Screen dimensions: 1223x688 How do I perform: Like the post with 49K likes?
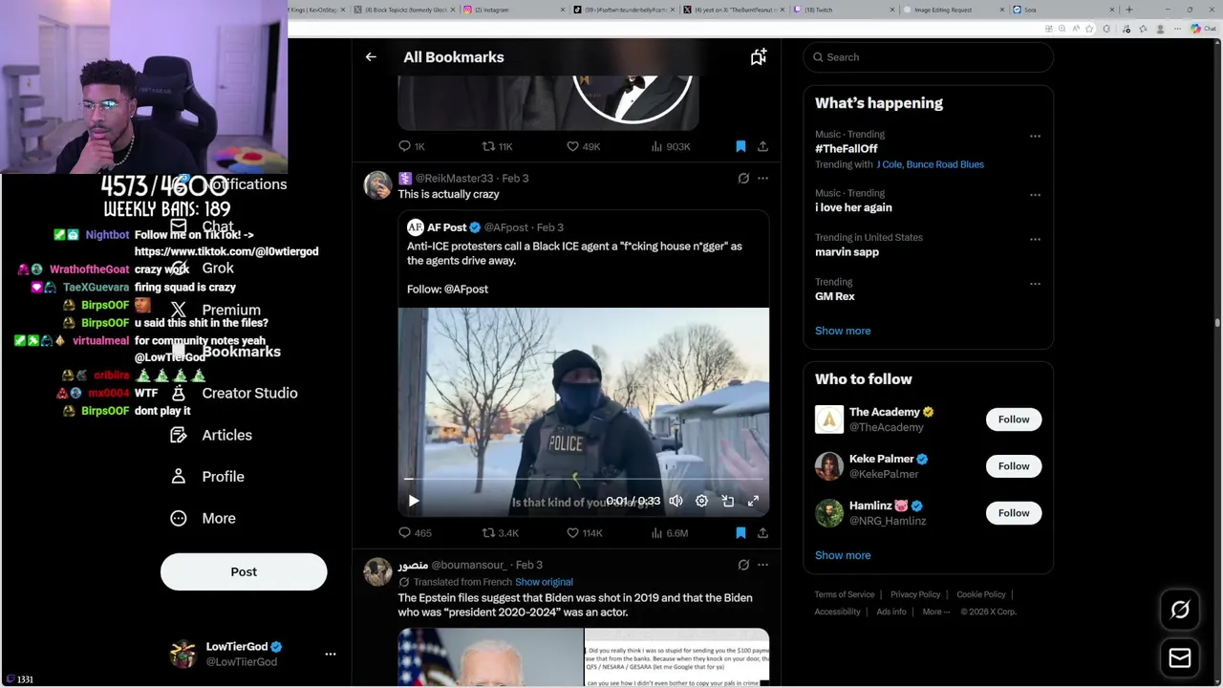(x=583, y=146)
